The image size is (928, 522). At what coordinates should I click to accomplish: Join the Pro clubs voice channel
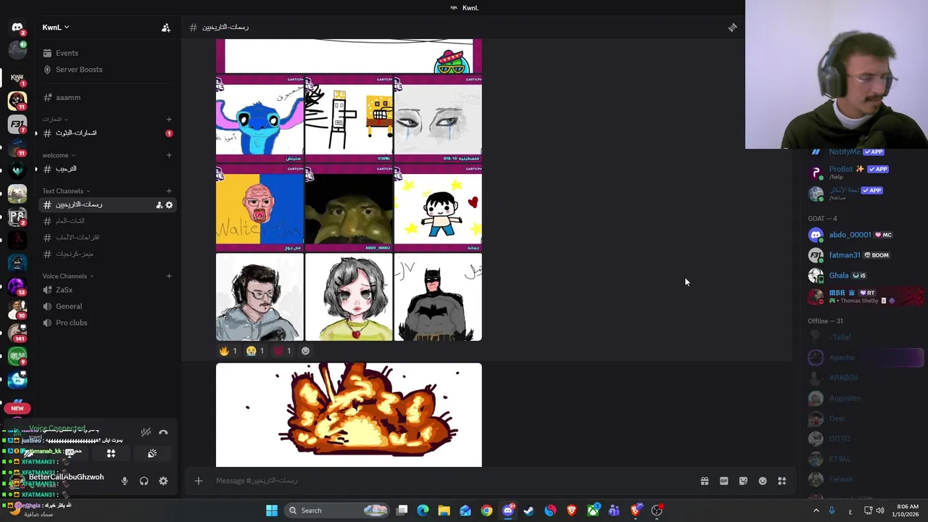pos(71,323)
